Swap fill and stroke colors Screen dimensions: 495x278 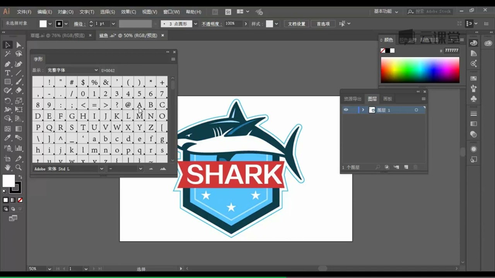pyautogui.click(x=20, y=177)
